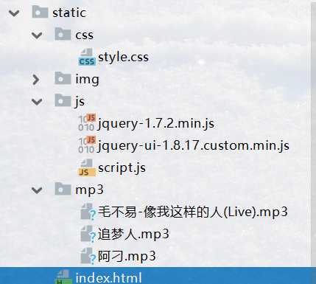Click the unknown-file icon of 毛不易-像我这样的人(Live).mp3
This screenshot has height=284, width=316.
pos(88,212)
